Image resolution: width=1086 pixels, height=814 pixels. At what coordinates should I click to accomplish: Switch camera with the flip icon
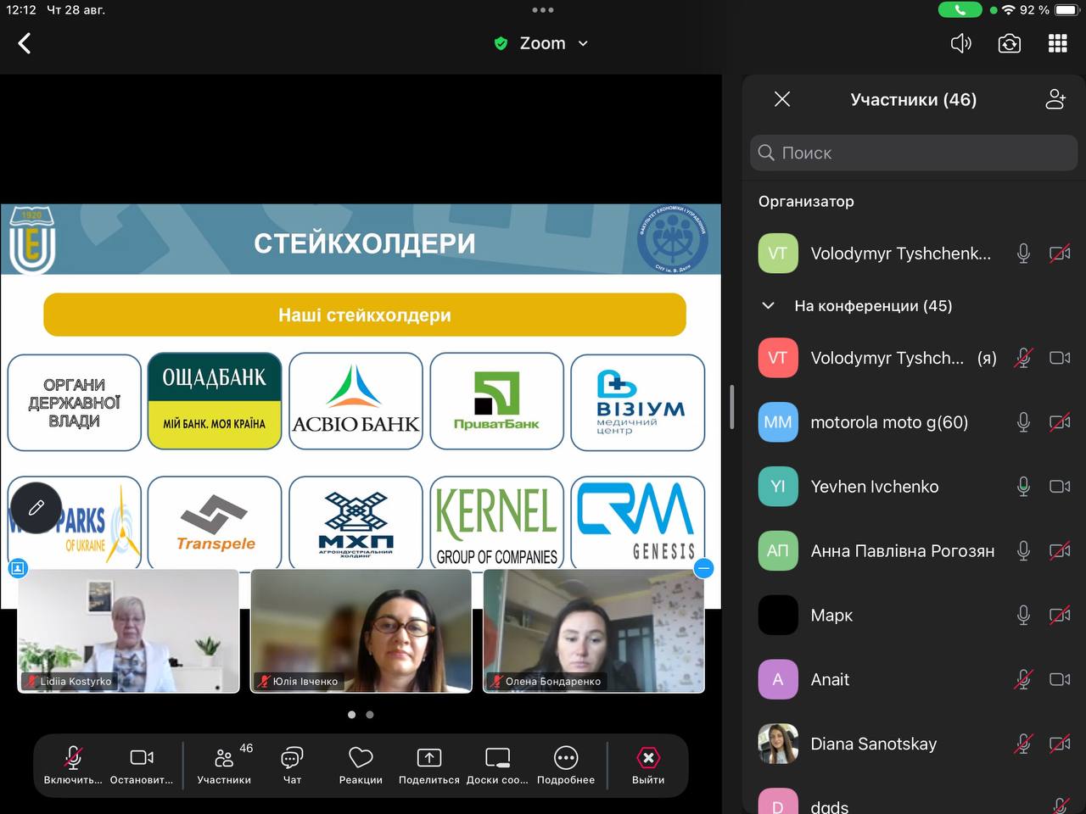[x=1009, y=43]
